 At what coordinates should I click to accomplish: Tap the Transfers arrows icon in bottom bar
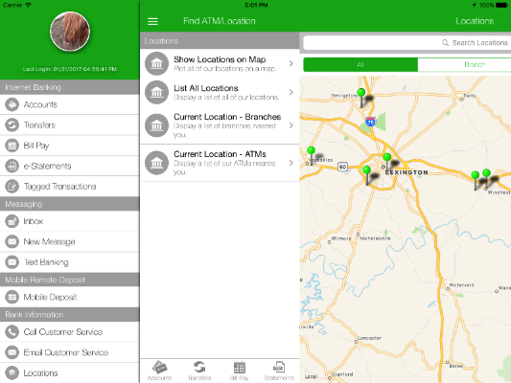pos(199,367)
